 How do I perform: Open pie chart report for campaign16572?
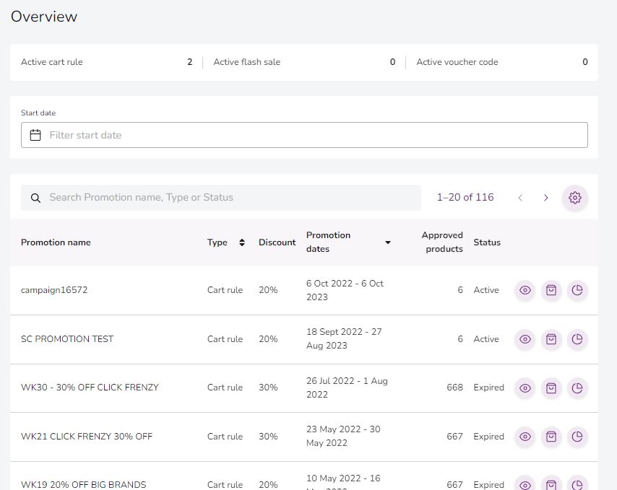577,290
